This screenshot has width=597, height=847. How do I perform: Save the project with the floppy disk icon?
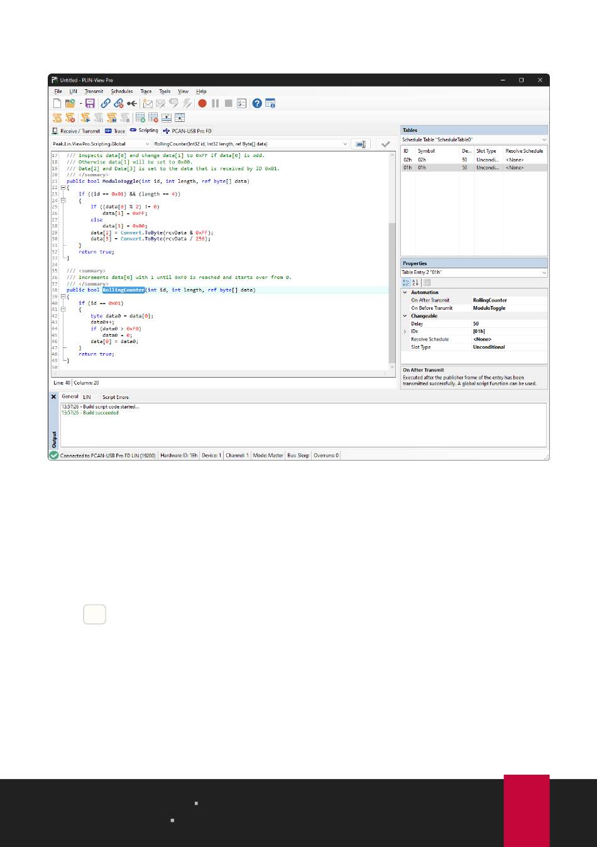coord(90,103)
